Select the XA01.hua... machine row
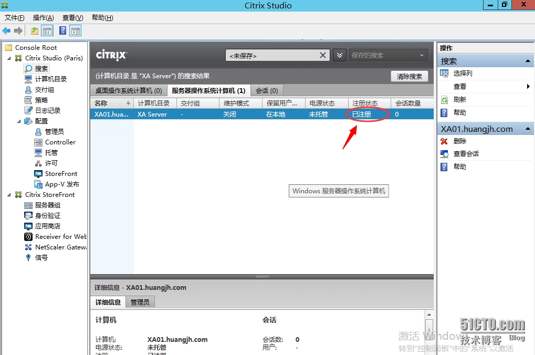The height and width of the screenshot is (355, 535). click(x=261, y=114)
